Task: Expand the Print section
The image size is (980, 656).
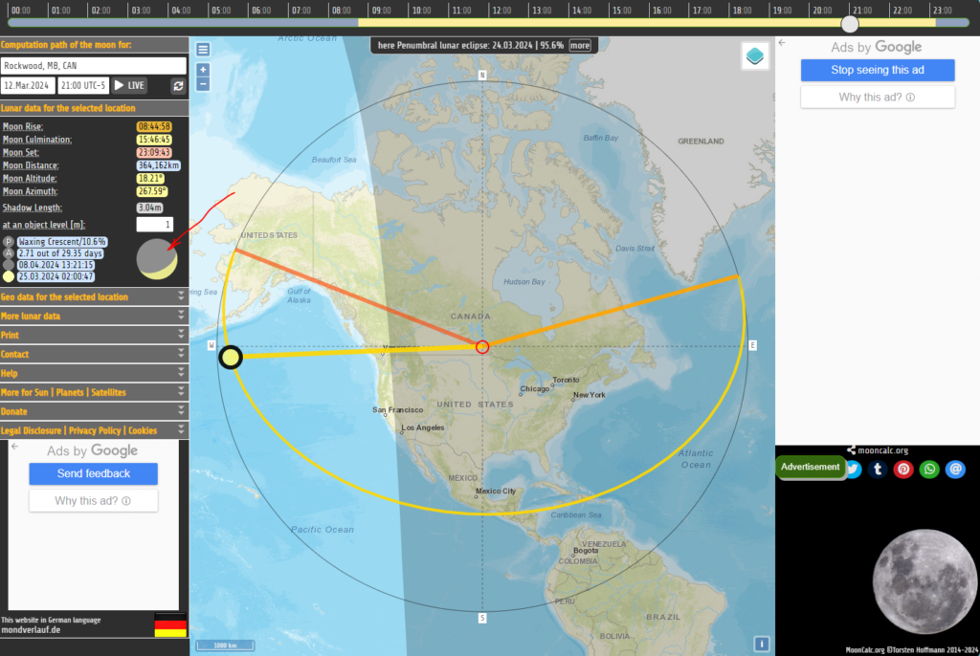Action: point(95,335)
